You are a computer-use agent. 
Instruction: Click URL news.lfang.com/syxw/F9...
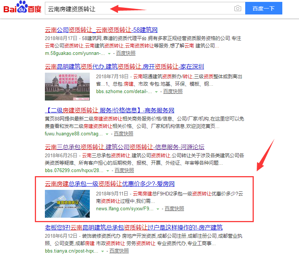coord(125,209)
